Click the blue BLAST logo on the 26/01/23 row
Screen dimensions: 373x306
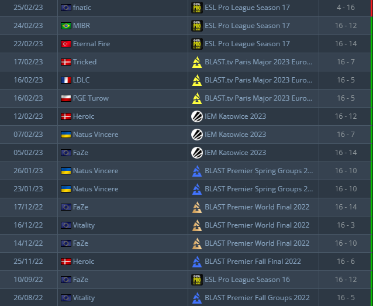pos(197,171)
